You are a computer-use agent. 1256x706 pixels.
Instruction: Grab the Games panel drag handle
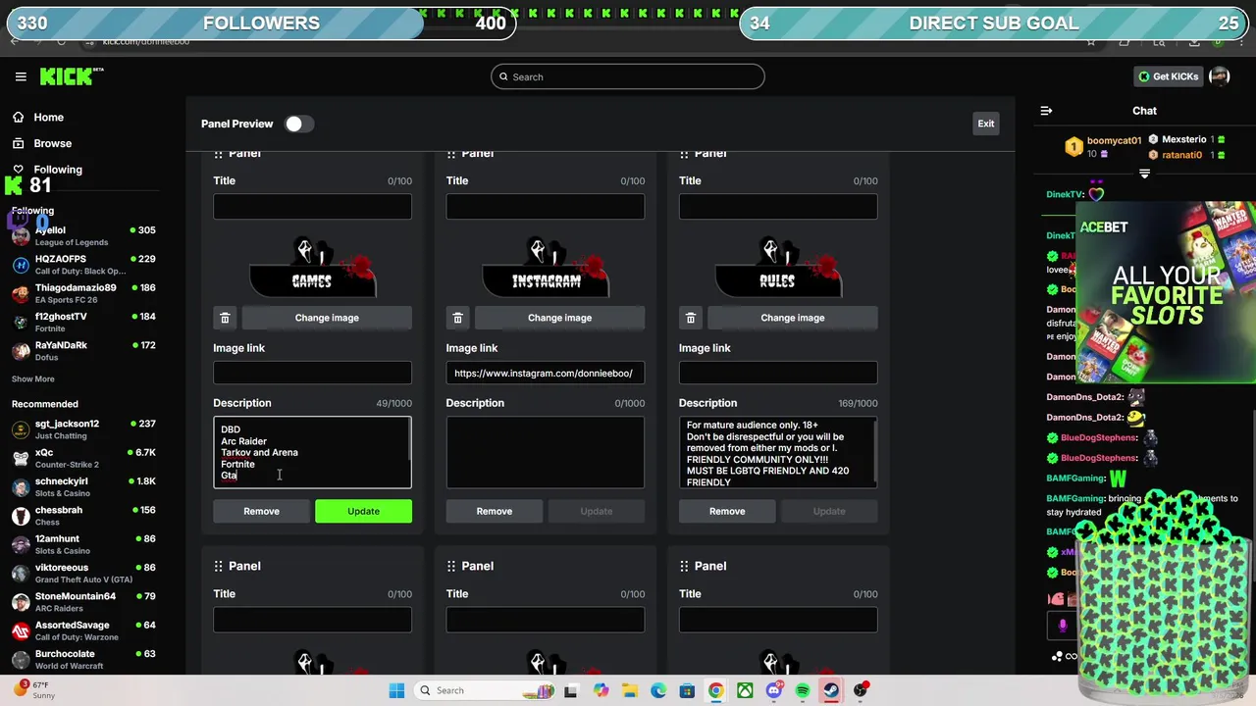coord(218,154)
